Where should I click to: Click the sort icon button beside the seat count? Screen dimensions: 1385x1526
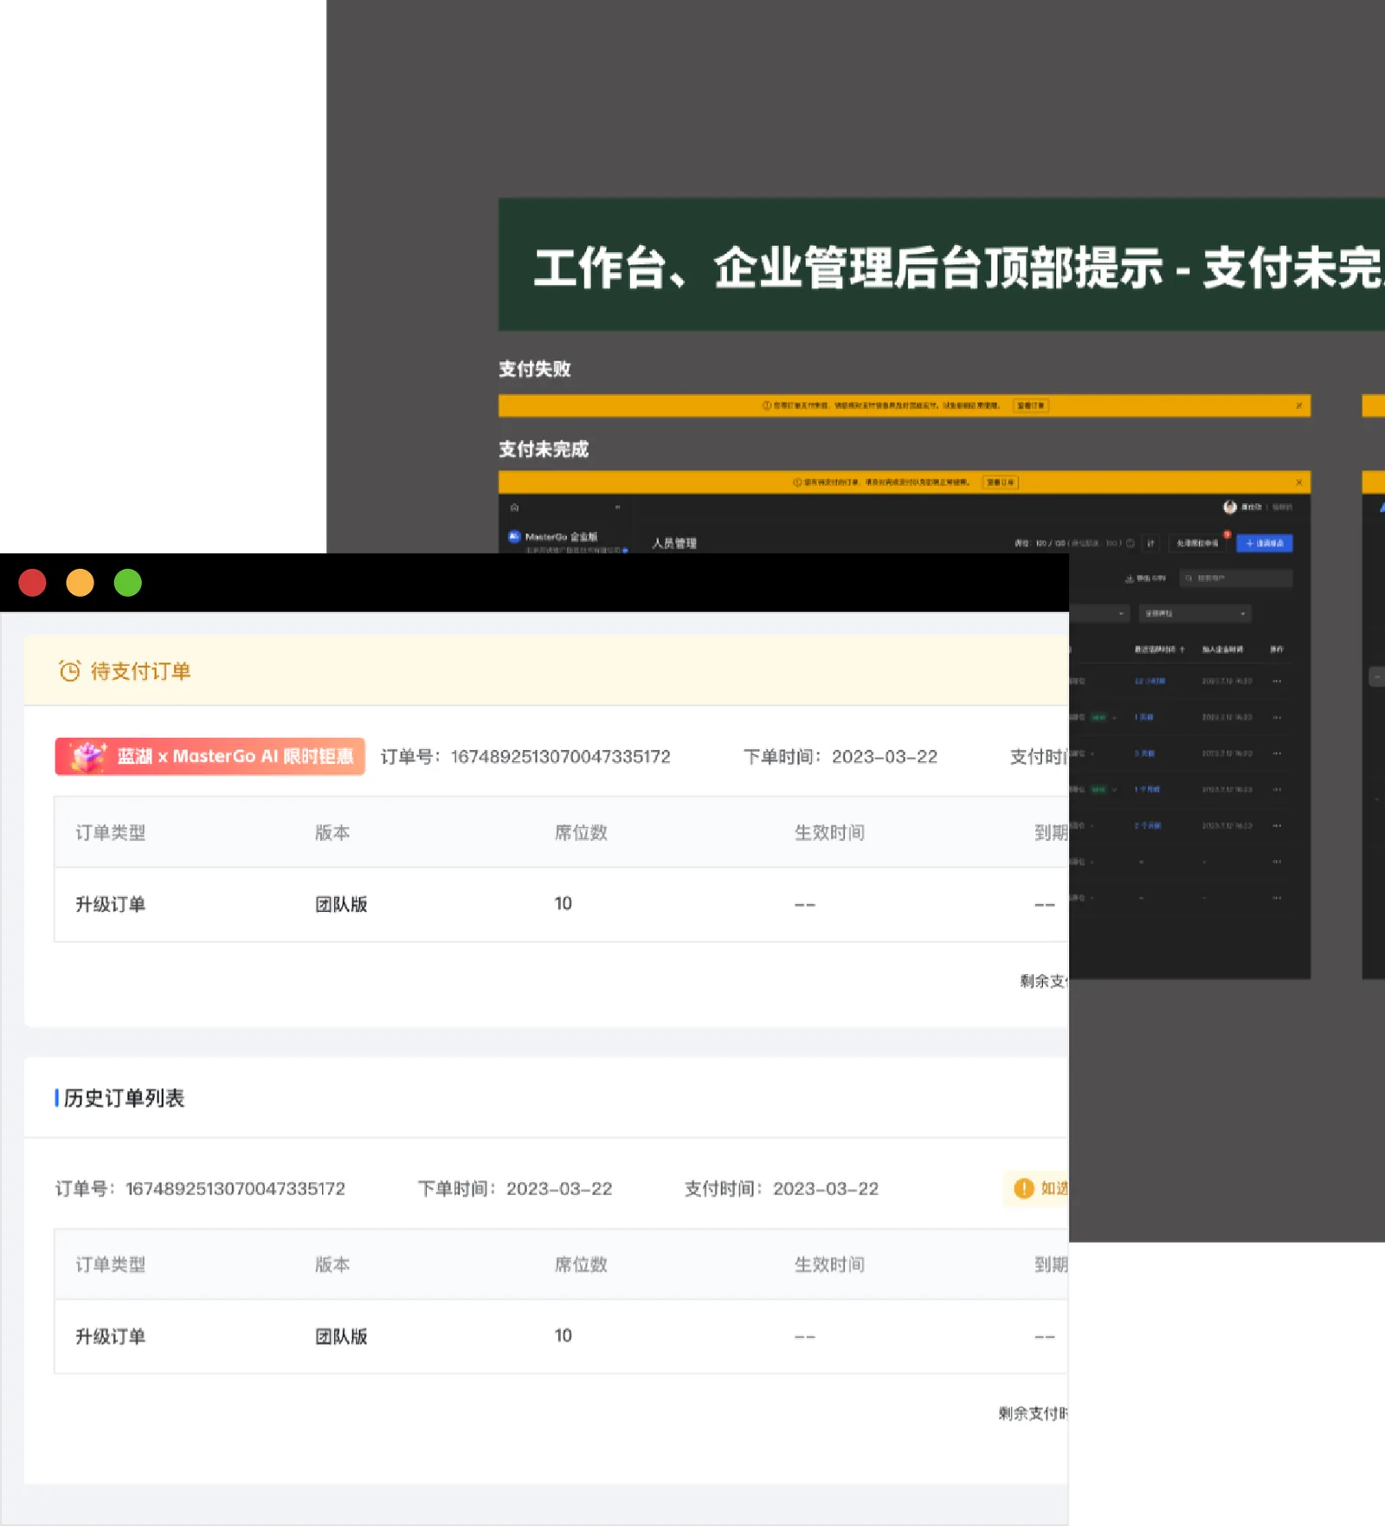pos(1151,543)
